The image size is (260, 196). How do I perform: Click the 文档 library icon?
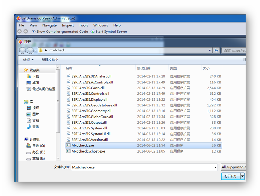(29, 121)
